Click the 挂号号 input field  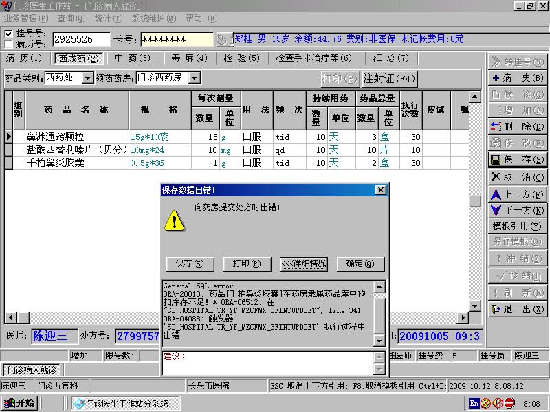click(x=81, y=39)
